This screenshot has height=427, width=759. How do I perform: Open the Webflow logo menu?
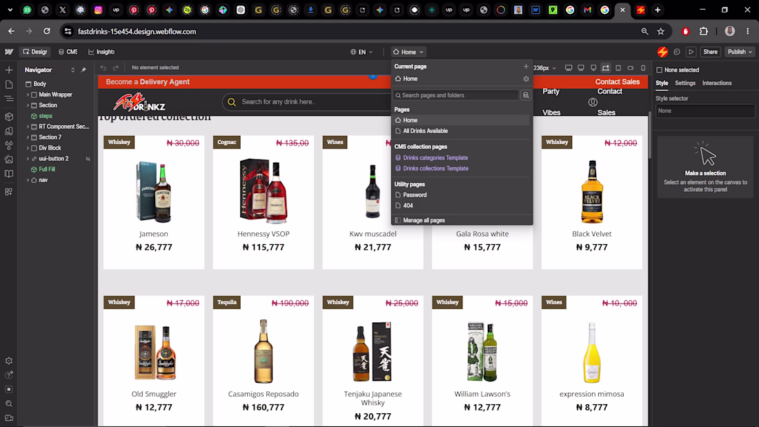coord(9,52)
